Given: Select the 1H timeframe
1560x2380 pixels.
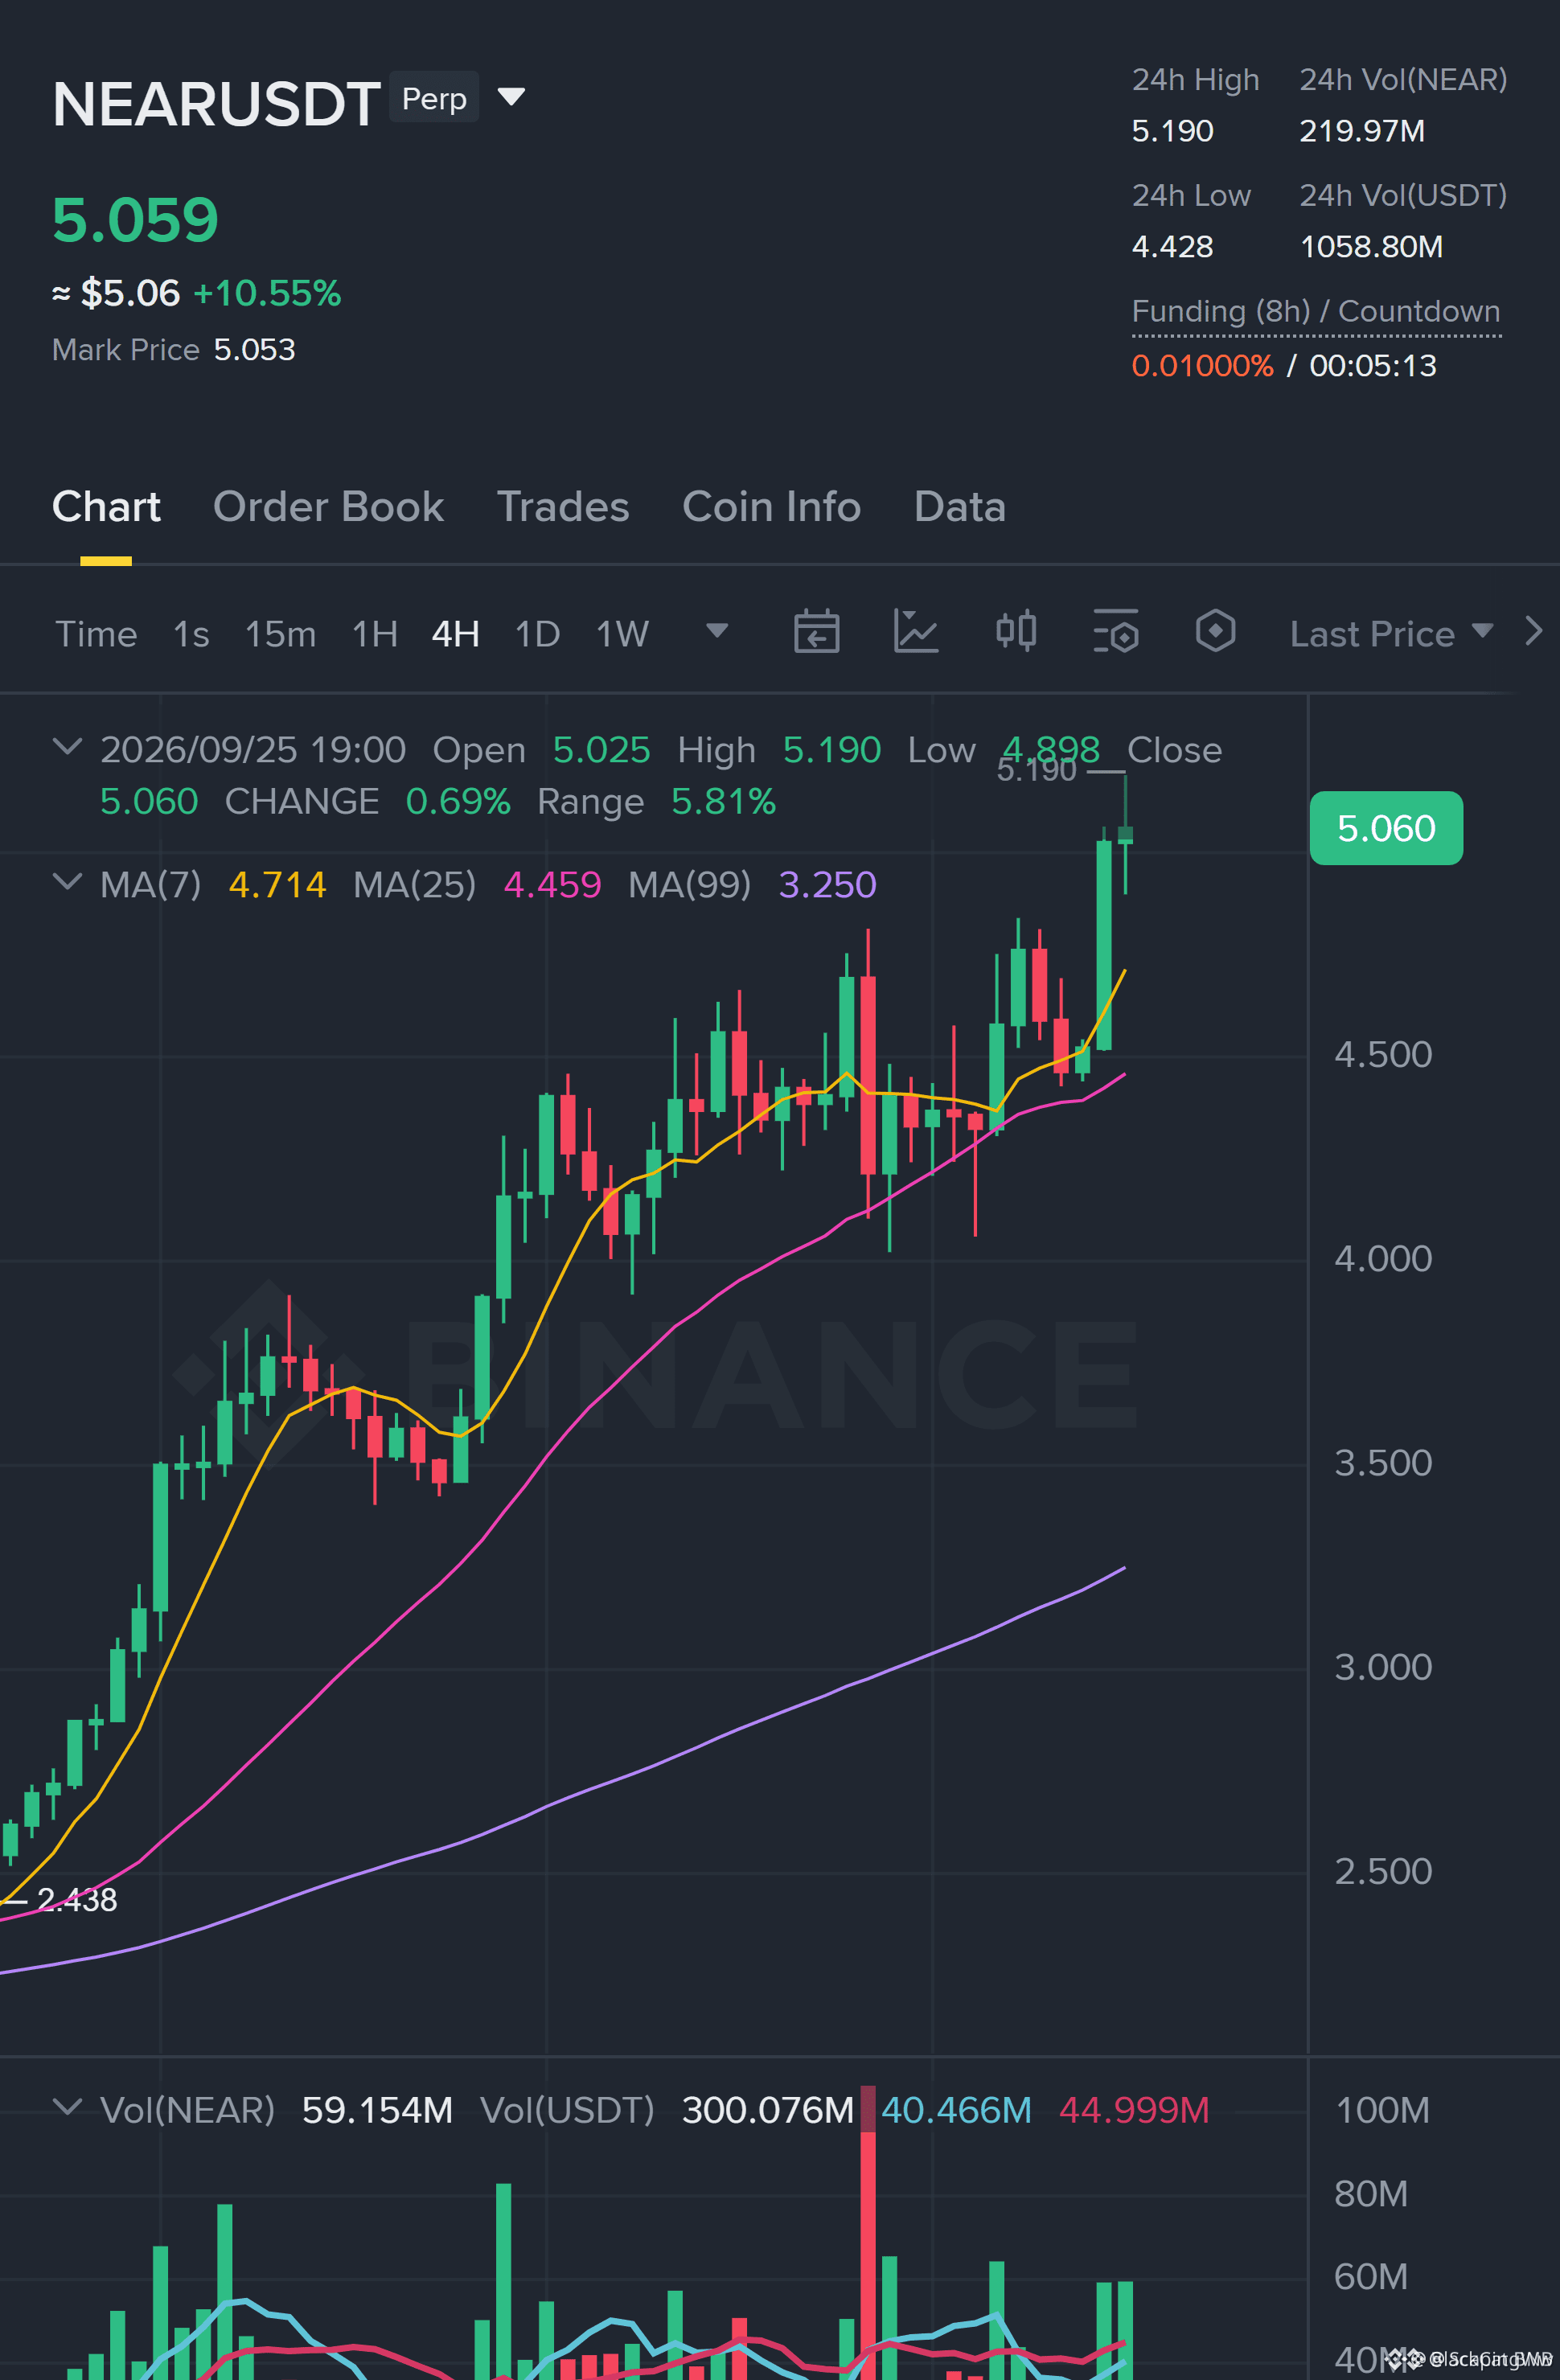Looking at the screenshot, I should (x=375, y=634).
